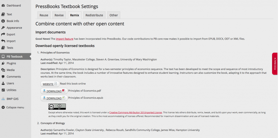The image size is (278, 138).
Task: Click the Users person icon
Action: (x=3, y=83)
